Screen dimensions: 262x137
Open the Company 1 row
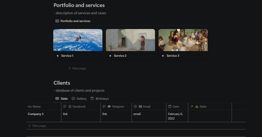[36, 114]
